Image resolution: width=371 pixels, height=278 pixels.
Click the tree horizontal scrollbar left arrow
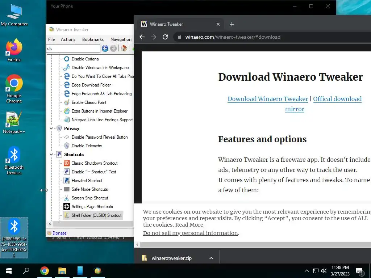click(x=50, y=224)
